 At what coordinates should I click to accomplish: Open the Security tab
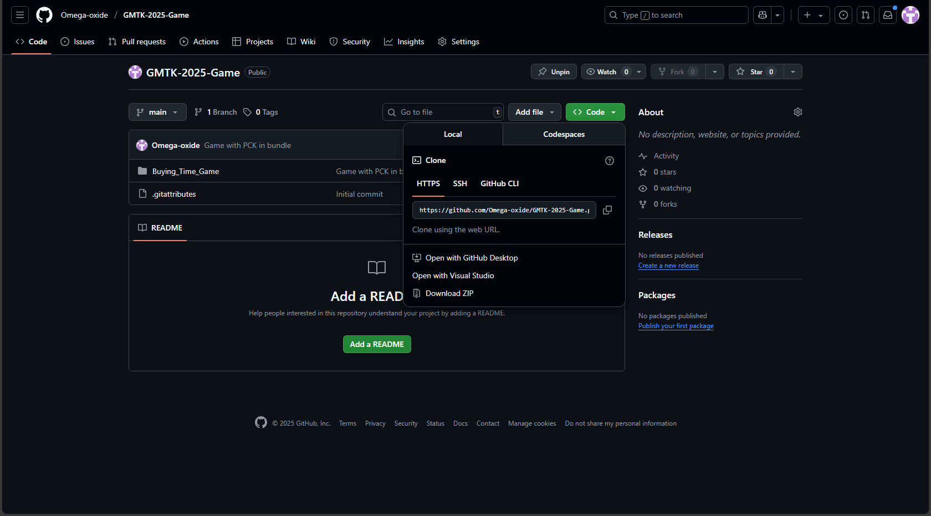tap(350, 42)
